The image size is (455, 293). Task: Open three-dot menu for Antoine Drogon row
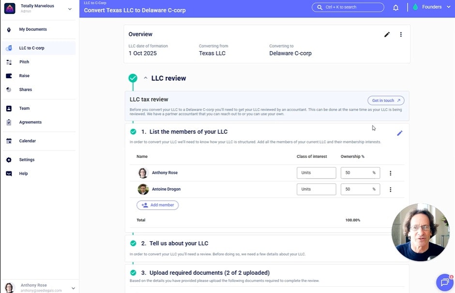[x=391, y=190]
